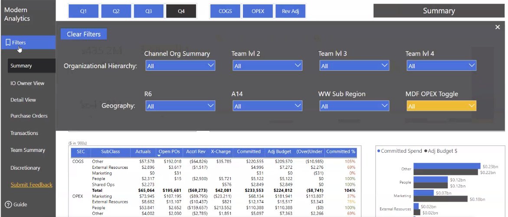
Task: Click the blue Other bar in chart
Action: tap(447, 166)
